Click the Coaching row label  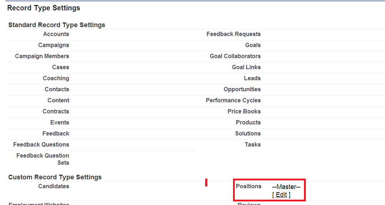[x=56, y=78]
